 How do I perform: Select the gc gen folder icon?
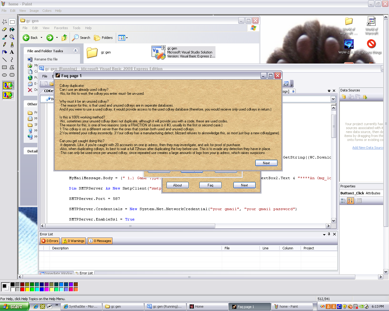click(92, 53)
